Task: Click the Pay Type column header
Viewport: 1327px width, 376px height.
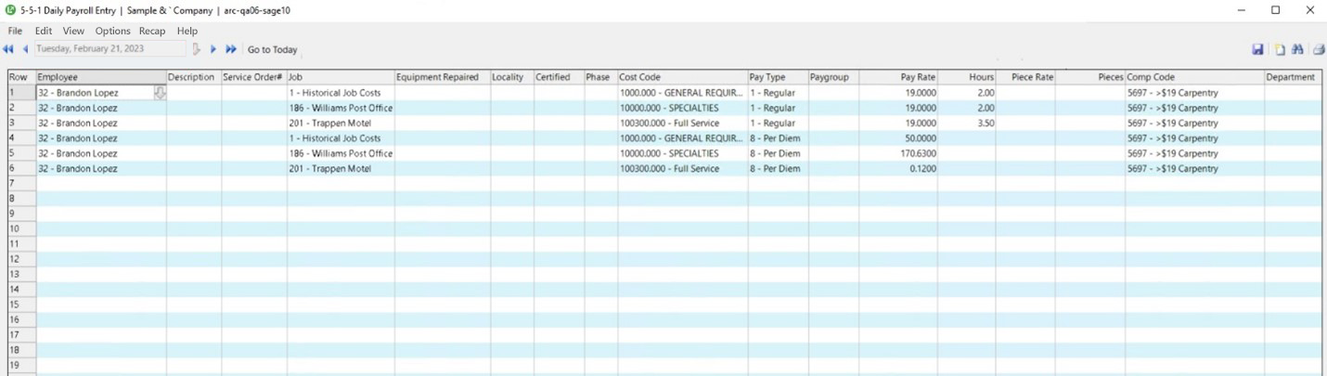Action: pos(778,77)
